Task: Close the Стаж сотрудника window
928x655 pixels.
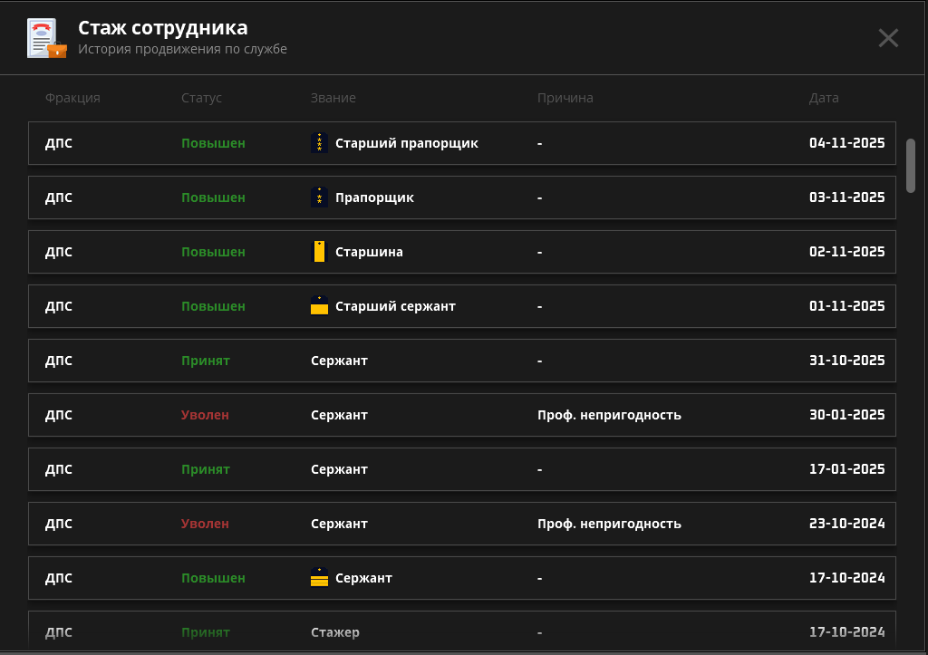Action: (888, 38)
